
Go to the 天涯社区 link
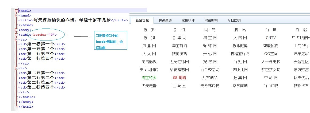coord(301,62)
